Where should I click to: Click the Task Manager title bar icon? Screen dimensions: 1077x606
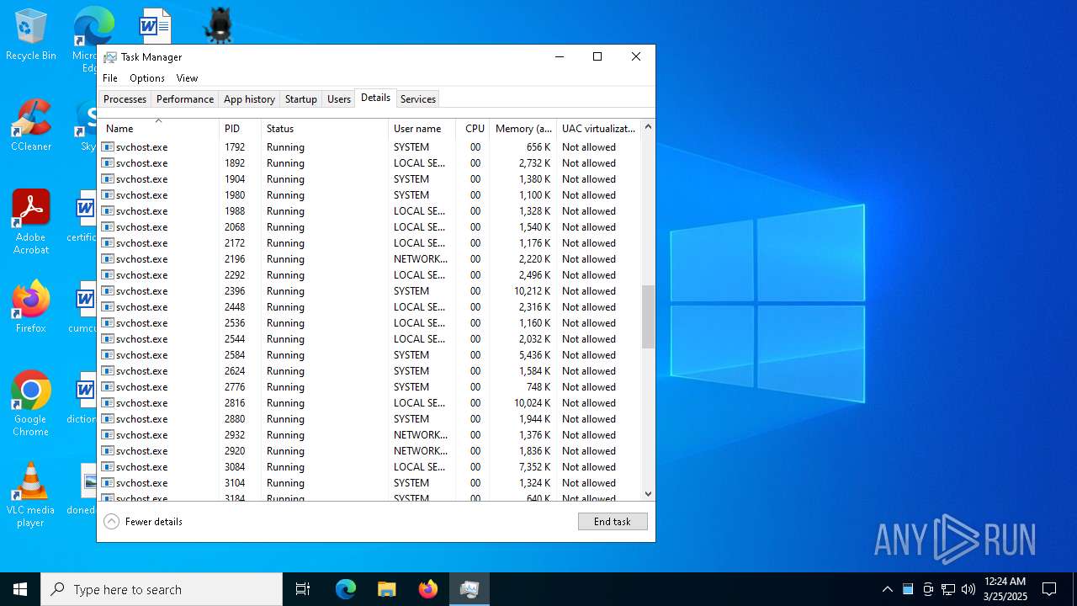110,57
